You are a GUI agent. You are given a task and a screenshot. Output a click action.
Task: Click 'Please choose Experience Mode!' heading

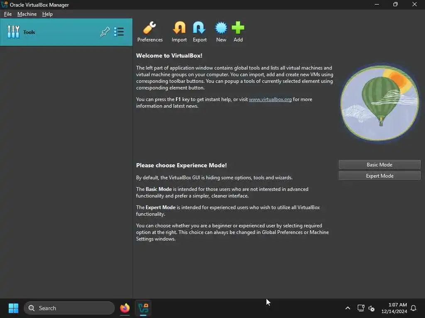point(181,165)
